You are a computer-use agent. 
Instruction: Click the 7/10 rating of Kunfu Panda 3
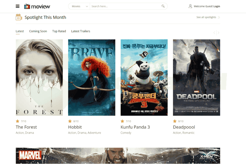click(x=128, y=121)
